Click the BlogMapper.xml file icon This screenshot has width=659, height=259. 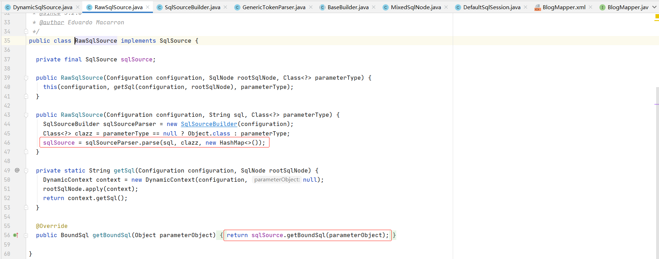(538, 7)
